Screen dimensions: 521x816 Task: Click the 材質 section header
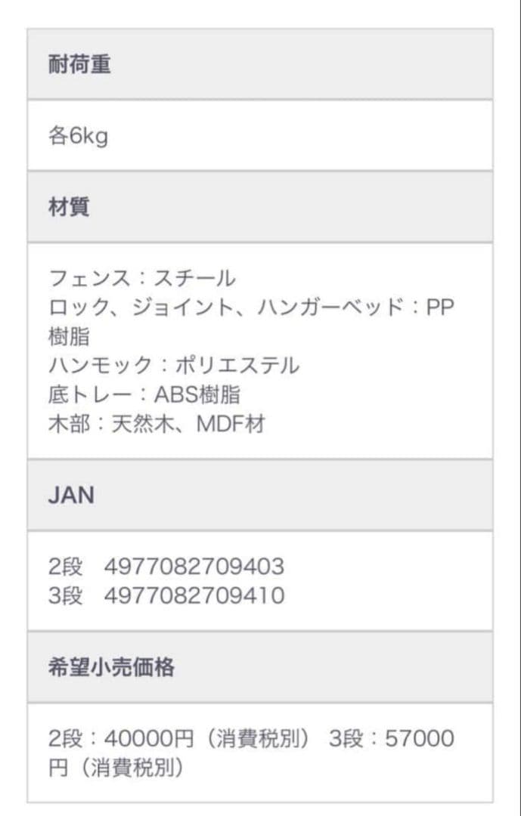click(69, 208)
